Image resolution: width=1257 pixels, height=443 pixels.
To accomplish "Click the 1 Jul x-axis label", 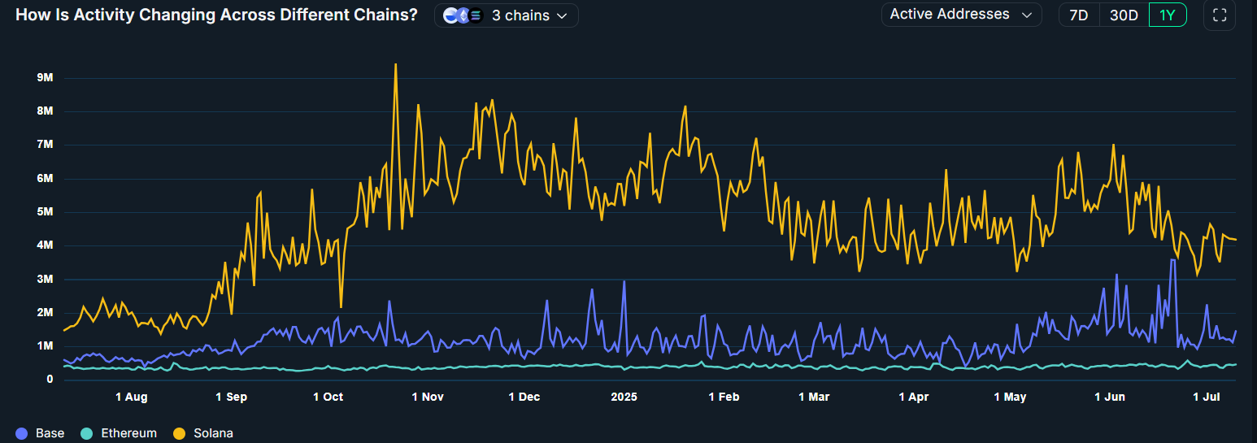I will [1207, 397].
